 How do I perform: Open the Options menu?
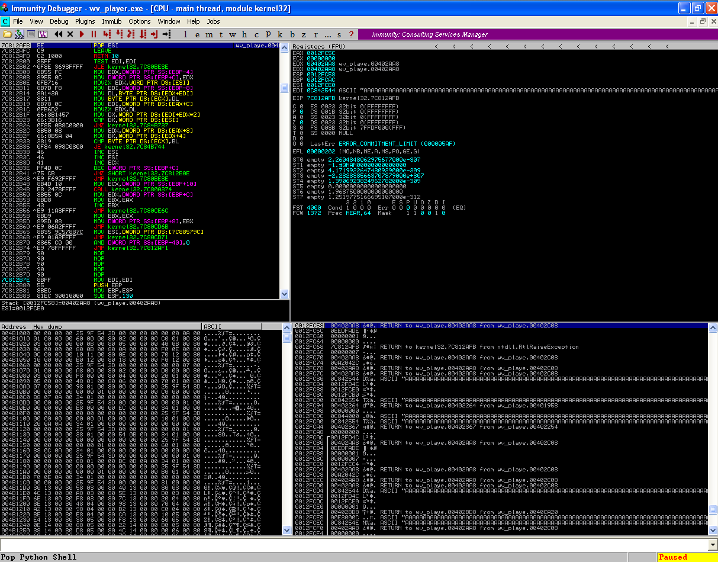click(140, 21)
